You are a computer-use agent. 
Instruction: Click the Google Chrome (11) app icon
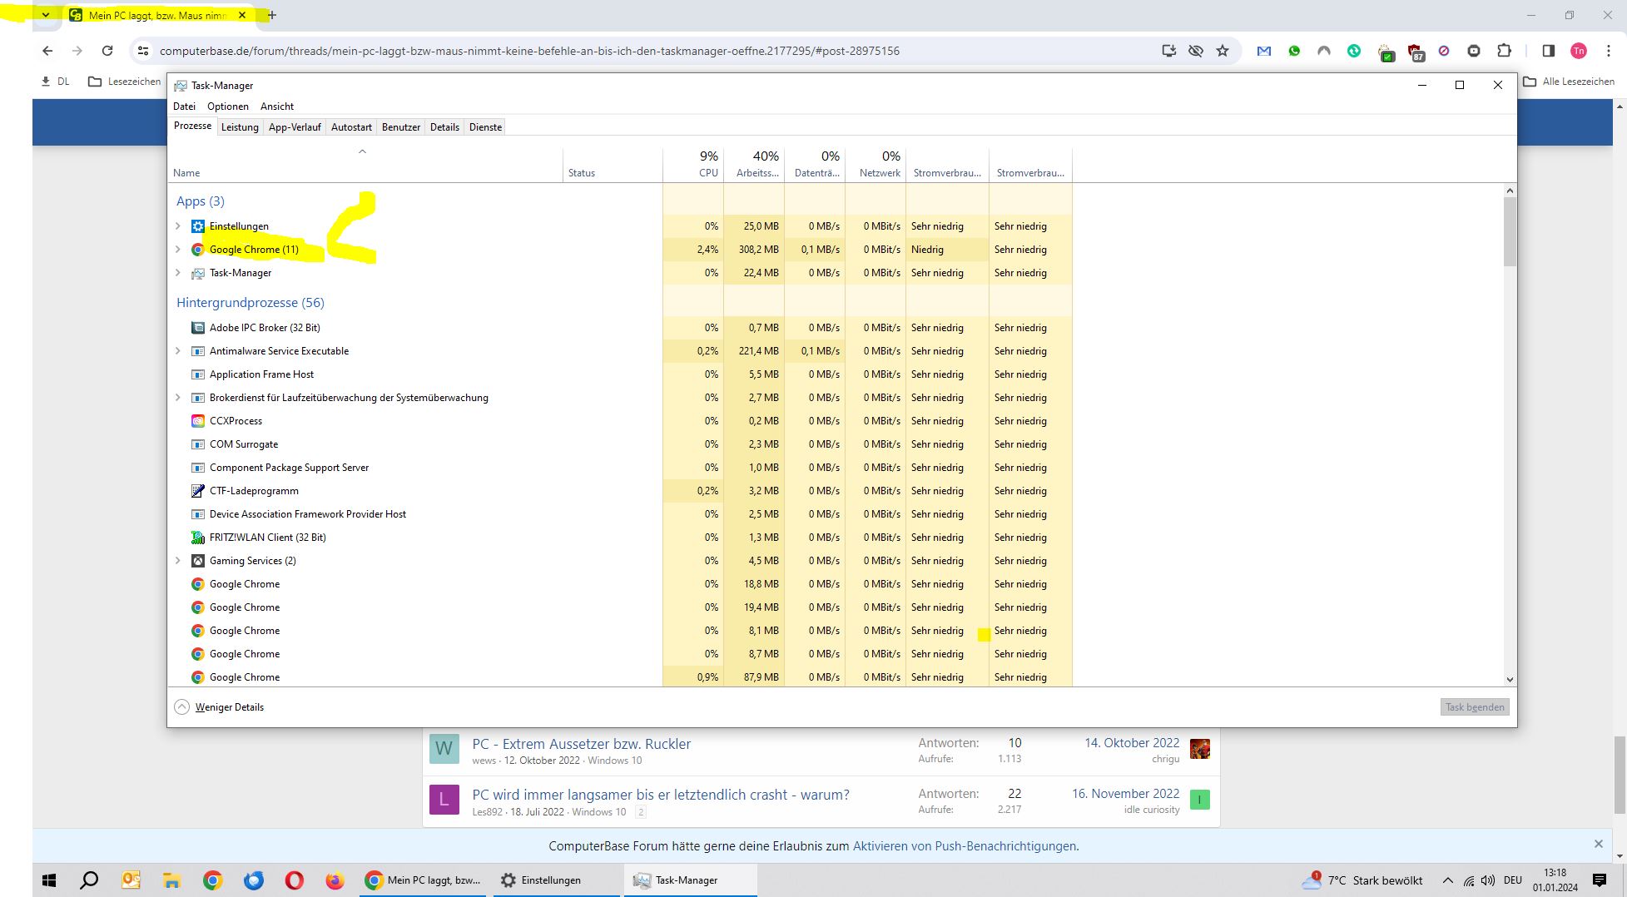(x=198, y=250)
